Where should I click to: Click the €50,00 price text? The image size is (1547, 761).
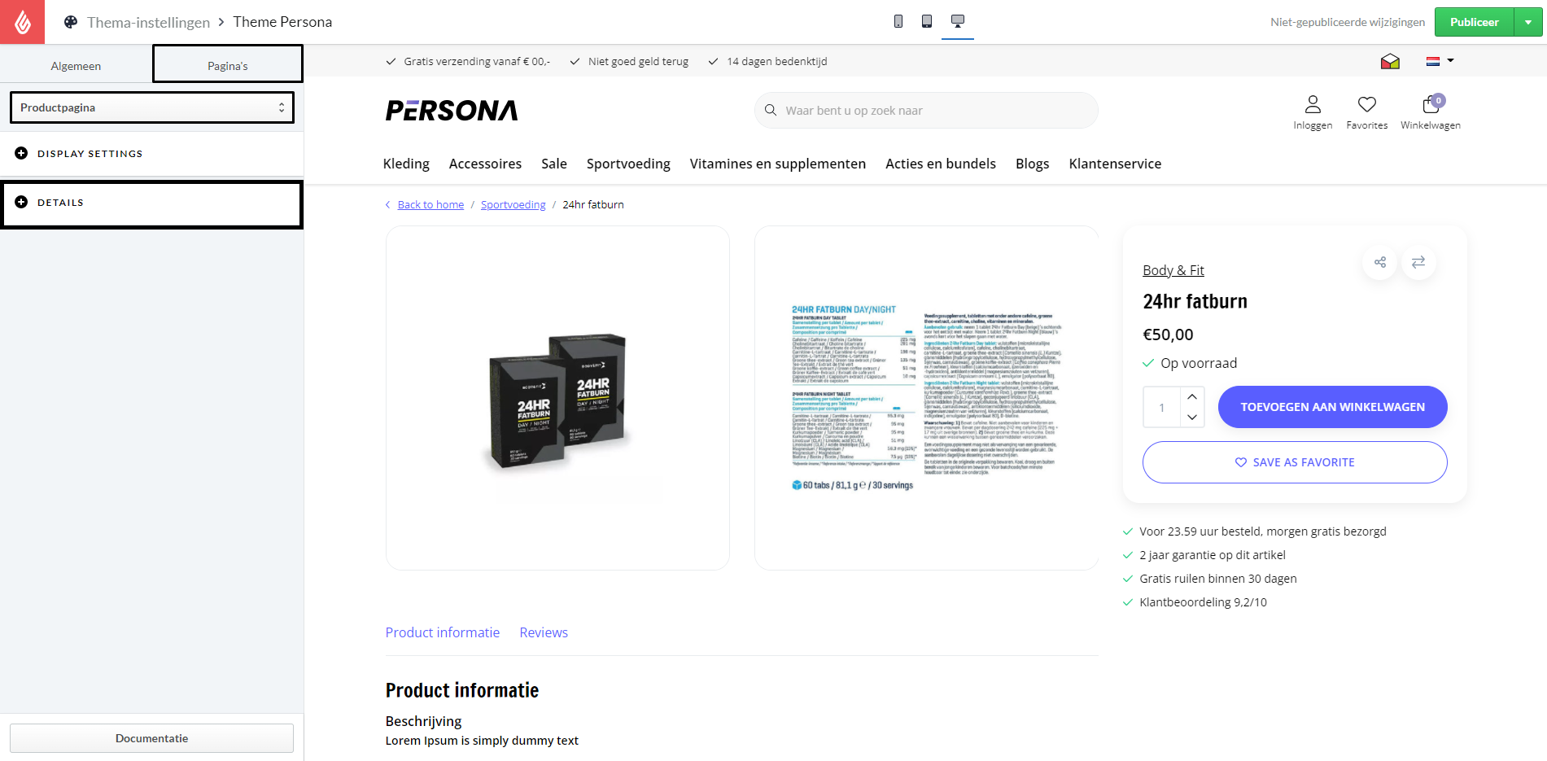1168,335
